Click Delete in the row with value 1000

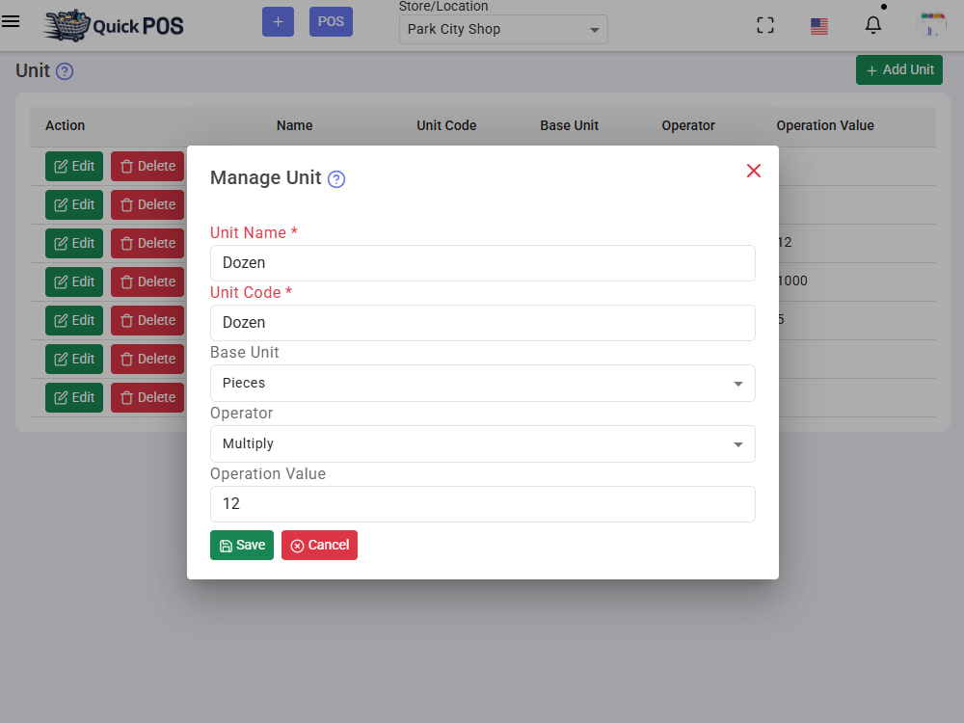(147, 281)
